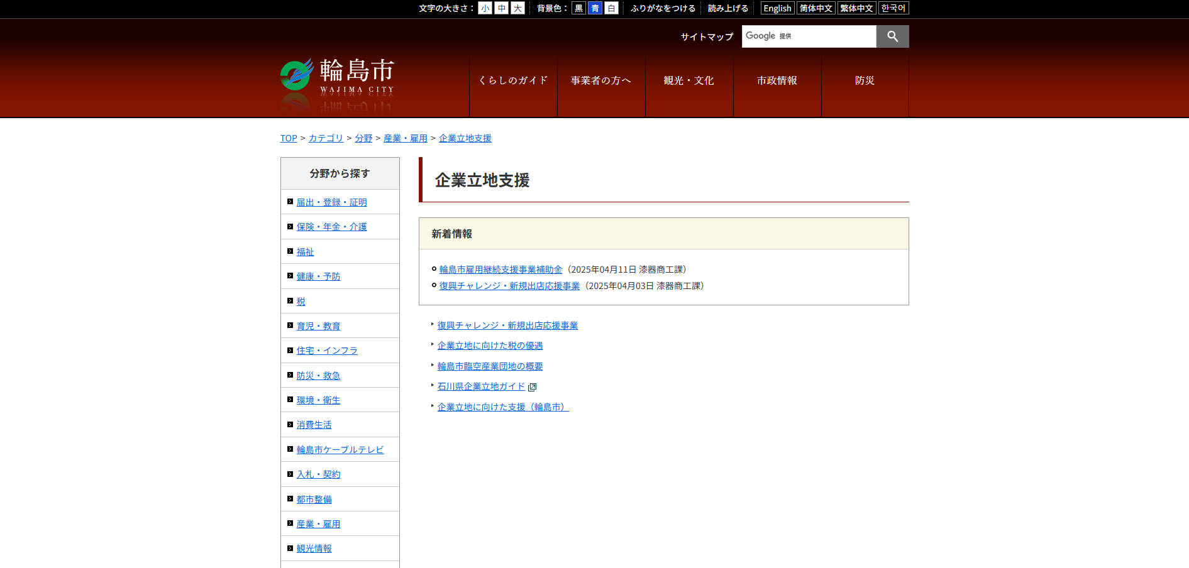Set text size to small (小)

coord(485,8)
